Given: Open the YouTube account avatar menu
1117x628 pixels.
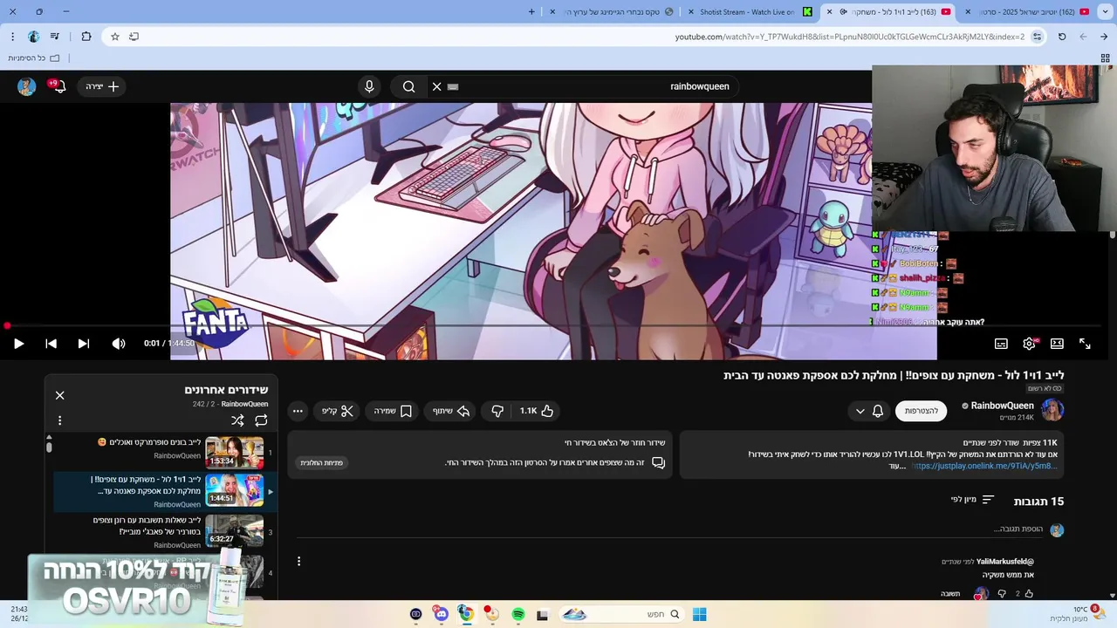Looking at the screenshot, I should [26, 86].
